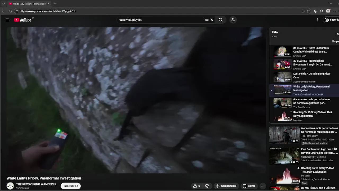Click the search input field
339x191 pixels.
(162, 20)
